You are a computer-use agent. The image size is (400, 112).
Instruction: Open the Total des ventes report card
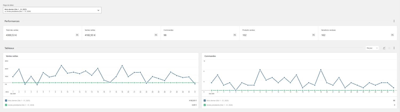42,33
